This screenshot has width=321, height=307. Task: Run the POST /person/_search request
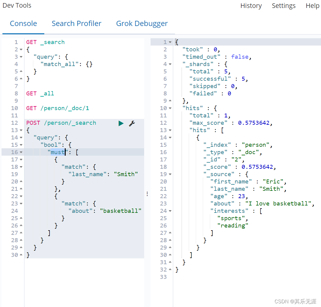point(121,123)
